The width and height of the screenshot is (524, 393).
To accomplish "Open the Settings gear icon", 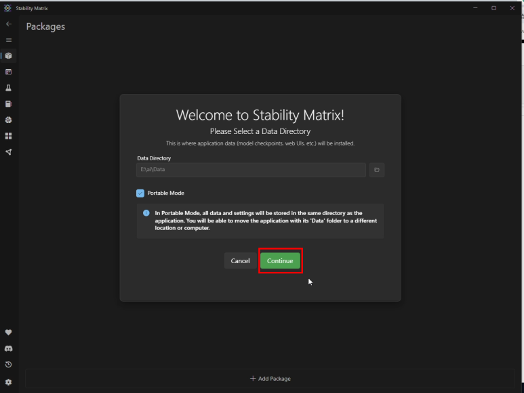I will pos(9,382).
